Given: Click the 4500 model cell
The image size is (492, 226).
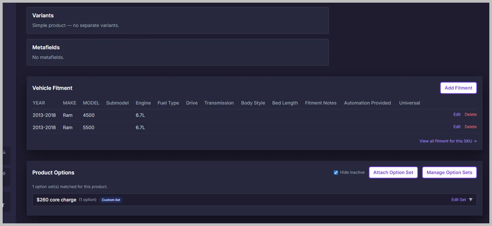Looking at the screenshot, I should (89, 115).
